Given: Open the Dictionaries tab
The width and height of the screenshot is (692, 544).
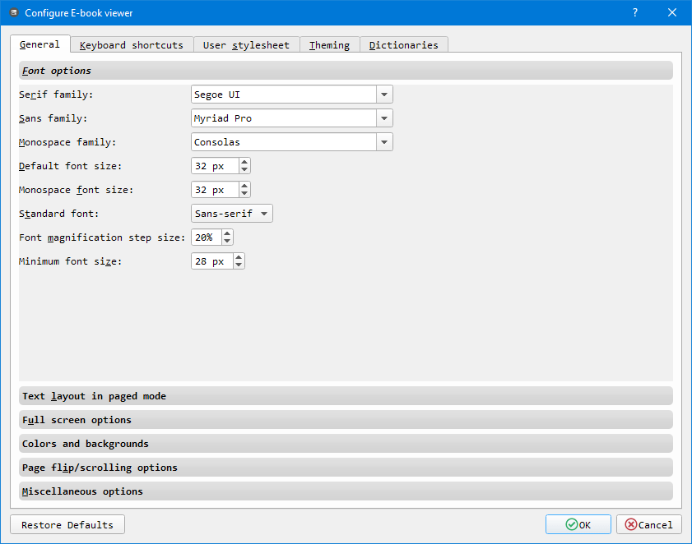Looking at the screenshot, I should pos(404,44).
